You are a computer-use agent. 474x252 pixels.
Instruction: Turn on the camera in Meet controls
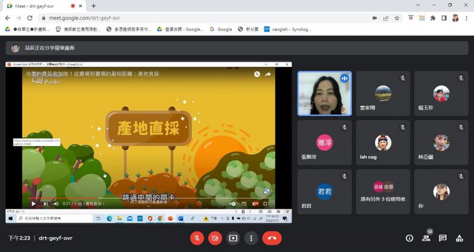[x=215, y=238]
